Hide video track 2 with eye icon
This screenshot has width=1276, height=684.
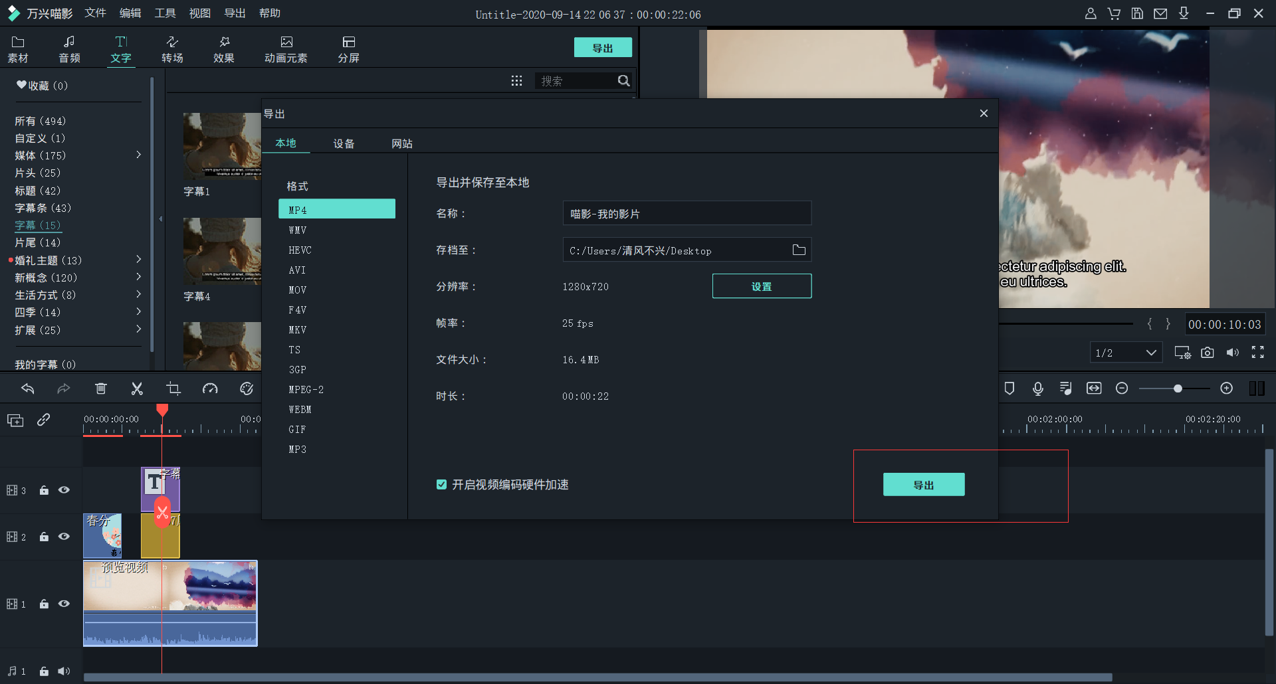coord(64,537)
